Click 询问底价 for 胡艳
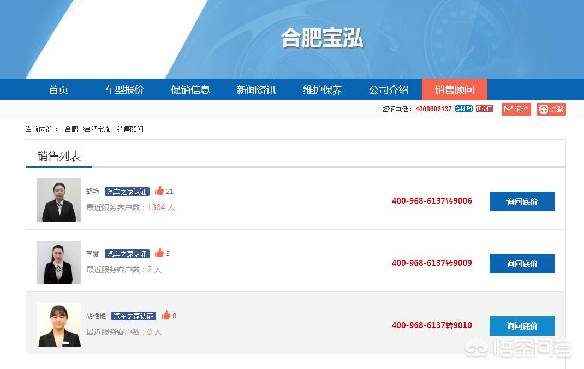 click(x=522, y=201)
